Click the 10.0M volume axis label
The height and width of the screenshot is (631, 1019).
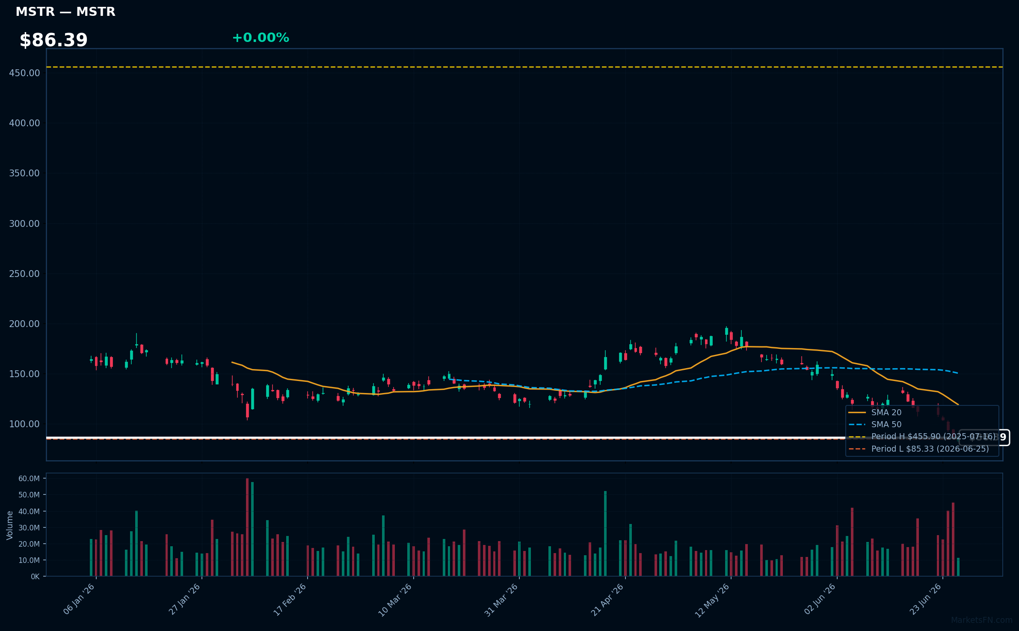coord(29,560)
